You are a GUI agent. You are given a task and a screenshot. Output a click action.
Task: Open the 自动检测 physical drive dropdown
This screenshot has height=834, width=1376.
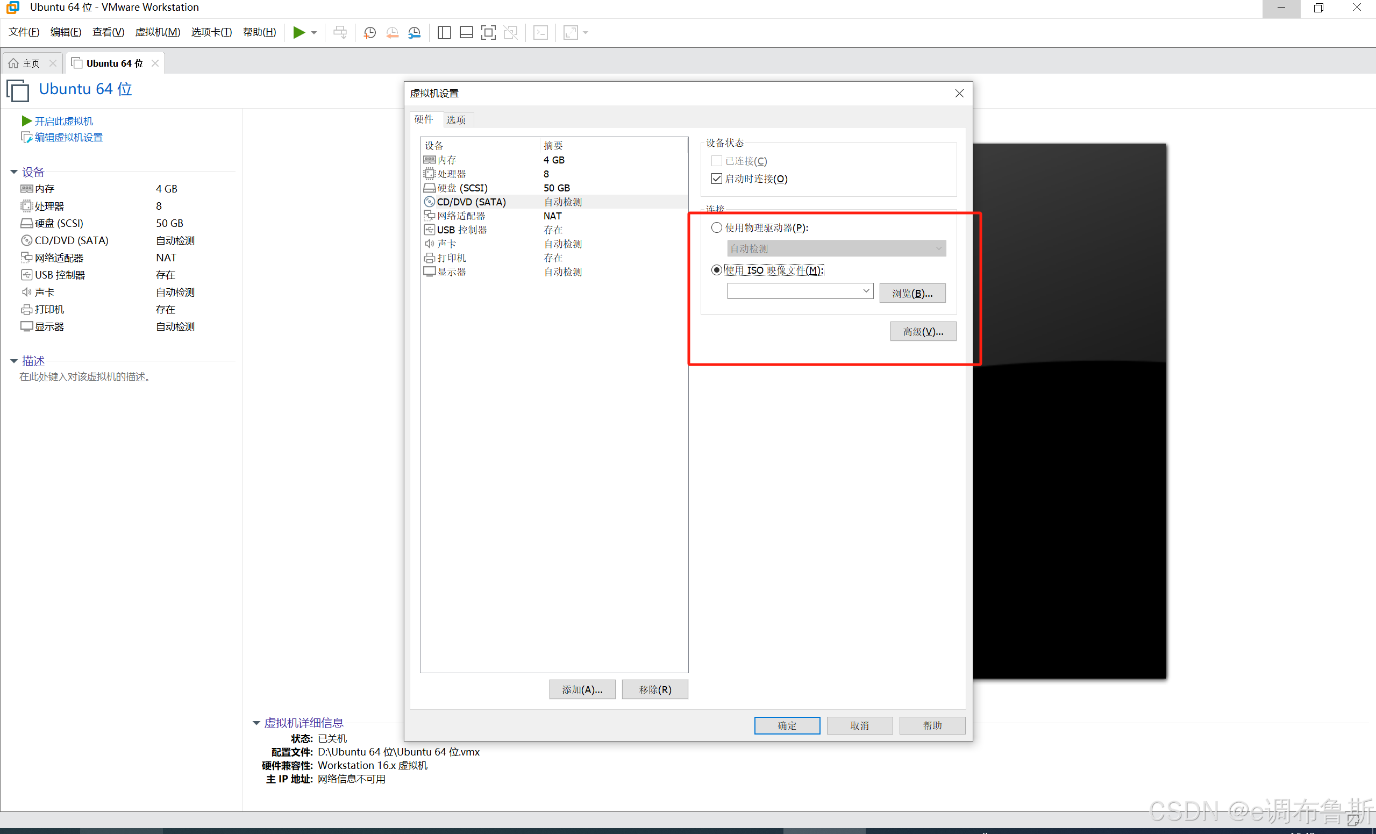[x=836, y=248]
